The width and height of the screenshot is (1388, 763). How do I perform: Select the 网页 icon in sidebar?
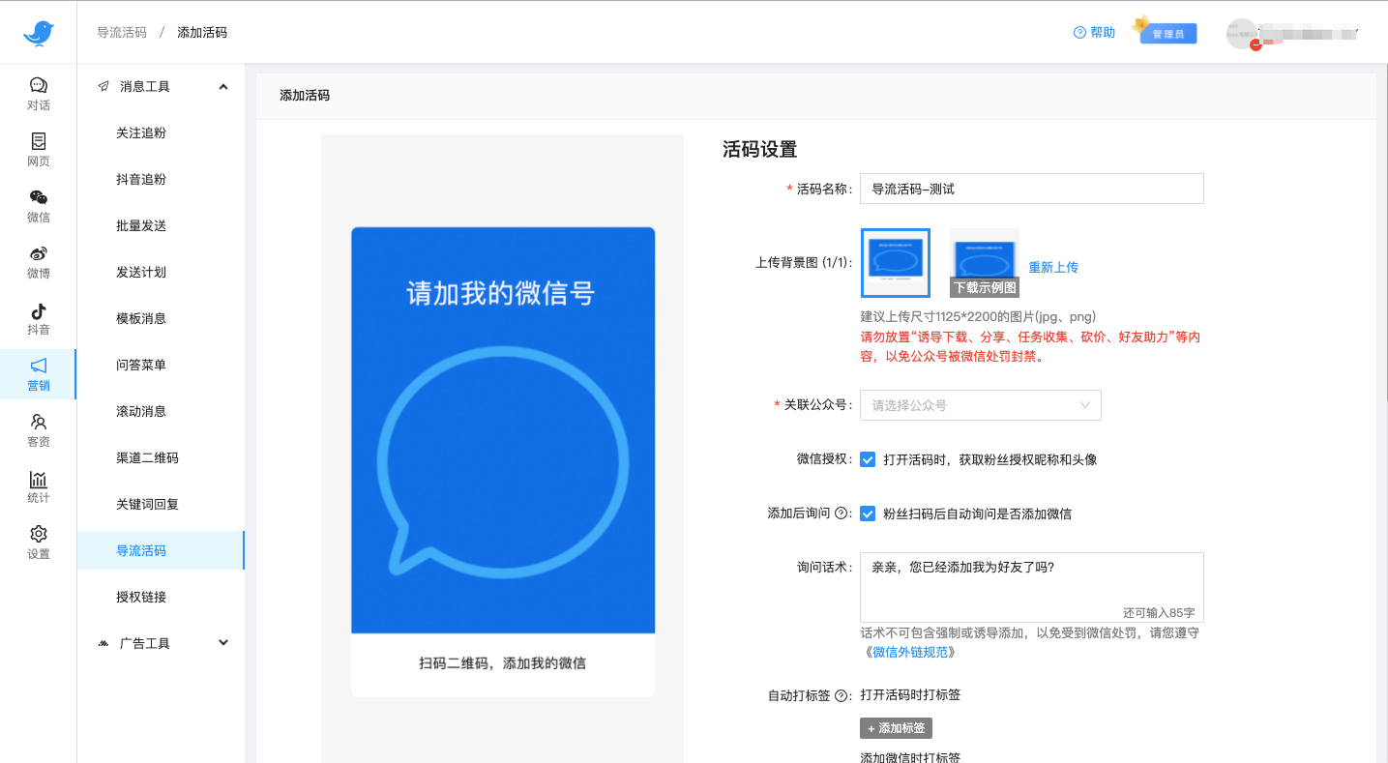tap(38, 150)
